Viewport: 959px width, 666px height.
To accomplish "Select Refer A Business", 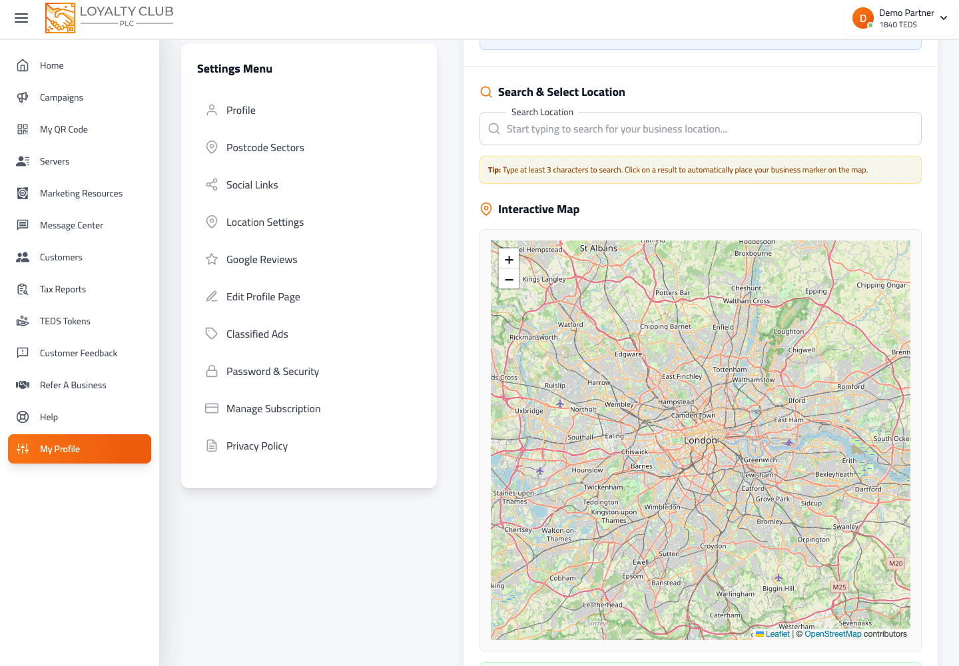I will (x=79, y=385).
